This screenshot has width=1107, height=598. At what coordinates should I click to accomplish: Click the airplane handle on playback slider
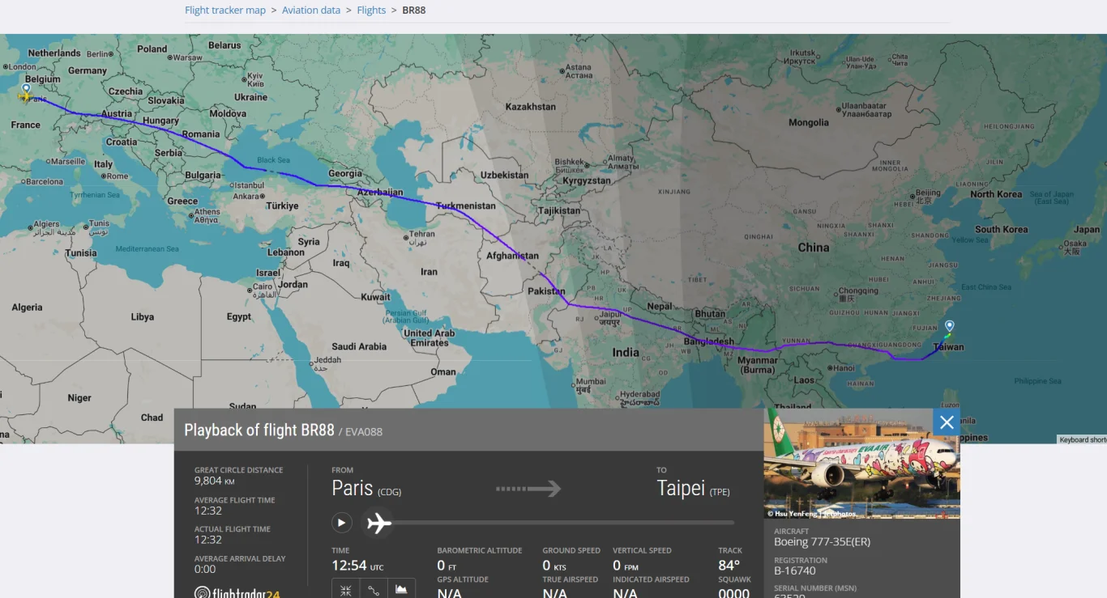(x=378, y=523)
